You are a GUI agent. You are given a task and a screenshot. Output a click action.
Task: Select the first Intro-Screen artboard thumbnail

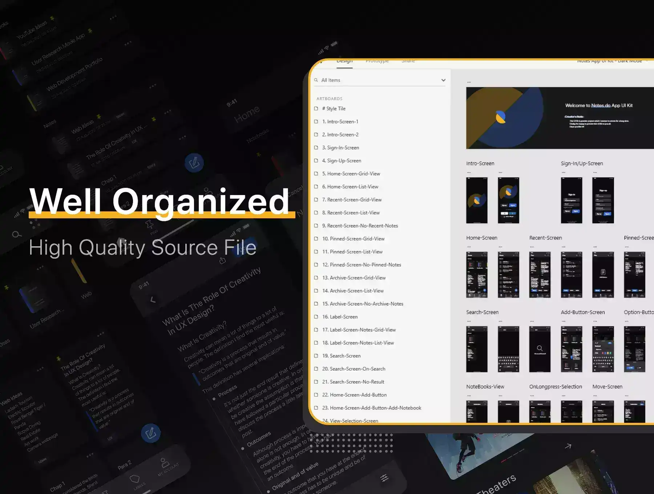click(x=477, y=200)
